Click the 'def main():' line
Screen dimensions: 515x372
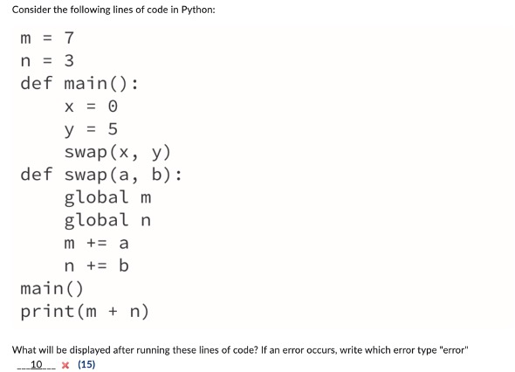pyautogui.click(x=79, y=84)
